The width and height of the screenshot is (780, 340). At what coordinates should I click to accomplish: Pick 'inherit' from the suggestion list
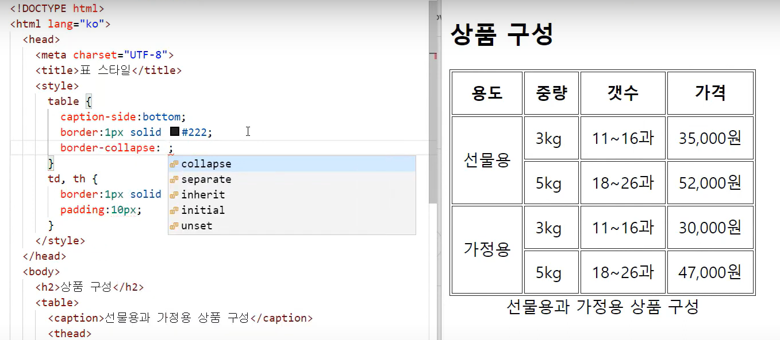click(x=291, y=195)
